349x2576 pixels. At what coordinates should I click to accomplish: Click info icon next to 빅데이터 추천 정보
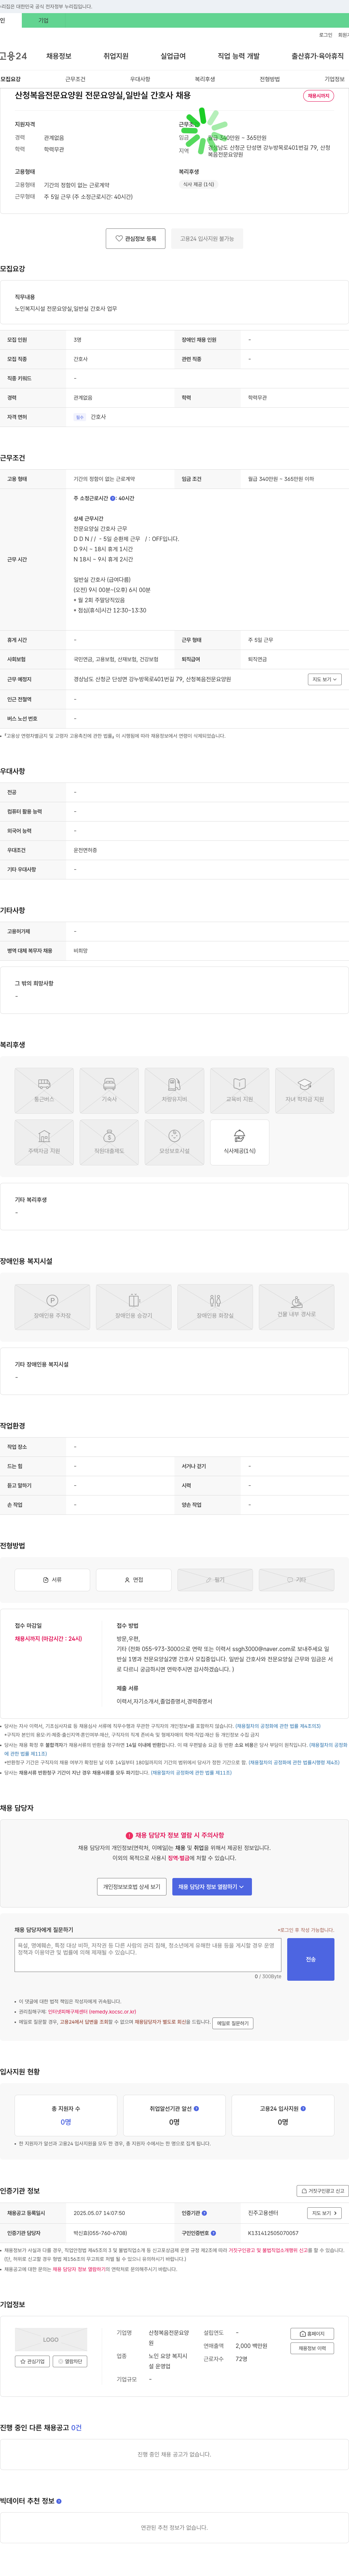pyautogui.click(x=59, y=2501)
